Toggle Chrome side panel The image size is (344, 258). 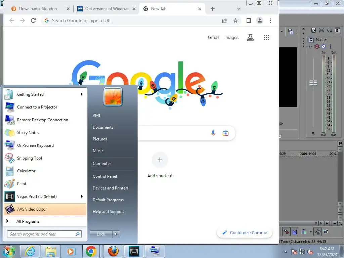pyautogui.click(x=249, y=20)
